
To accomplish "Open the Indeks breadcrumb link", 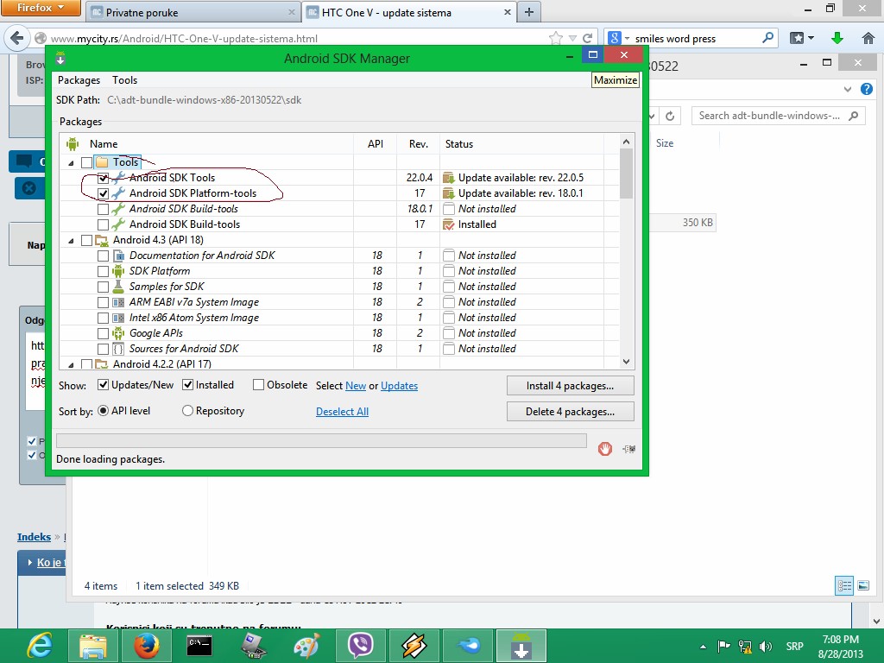I will (x=34, y=537).
